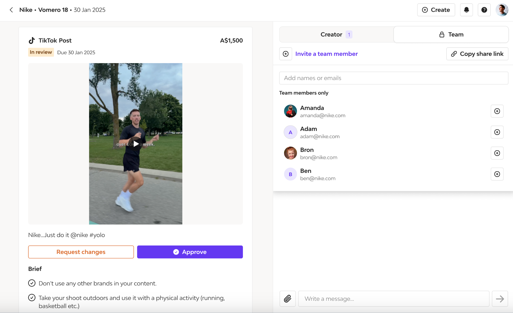Click the Brief heading
The image size is (513, 313).
point(35,269)
